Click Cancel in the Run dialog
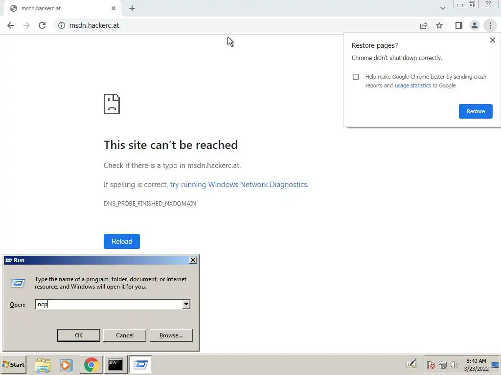Image resolution: width=501 pixels, height=375 pixels. [x=125, y=335]
